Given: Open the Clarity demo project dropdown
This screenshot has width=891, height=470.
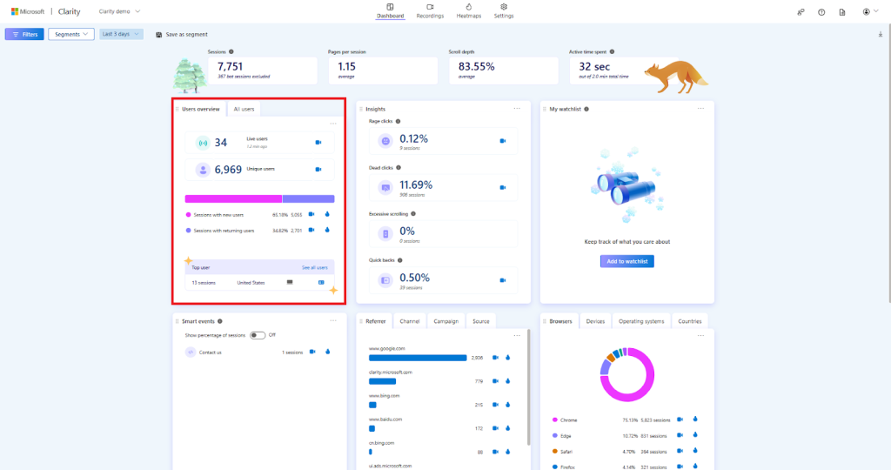Looking at the screenshot, I should coord(119,11).
